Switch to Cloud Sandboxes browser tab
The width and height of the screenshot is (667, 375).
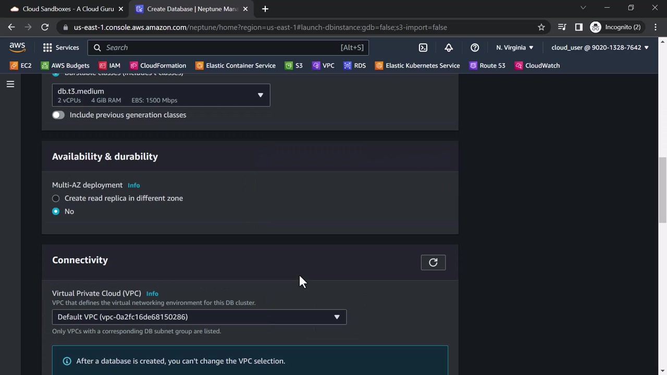click(68, 9)
